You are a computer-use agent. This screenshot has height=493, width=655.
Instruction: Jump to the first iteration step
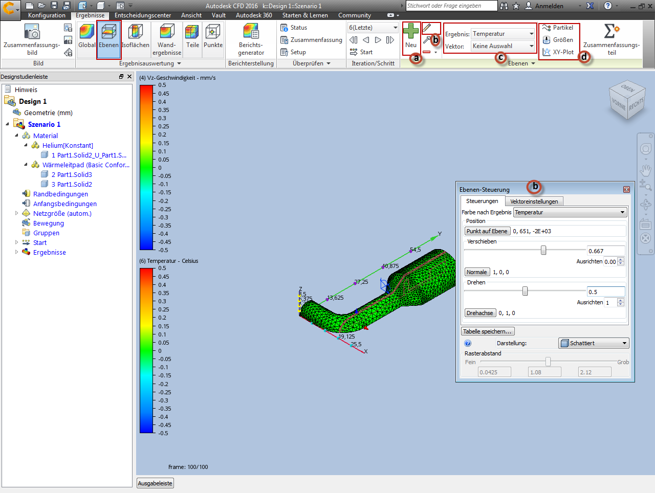(354, 40)
